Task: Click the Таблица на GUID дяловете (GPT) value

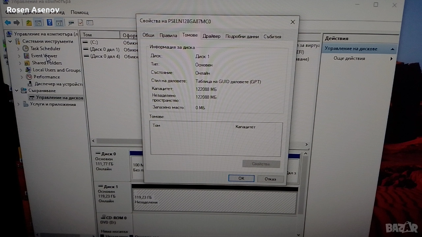Action: 228,82
